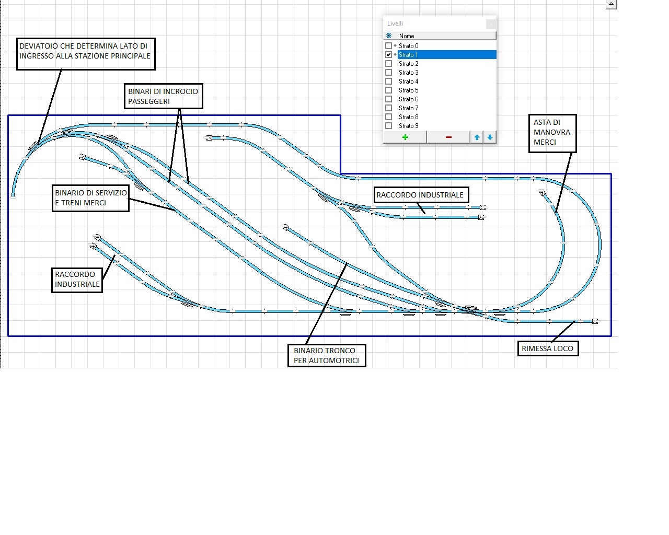Click the green plus add layer button
669x535 pixels.
coord(405,137)
